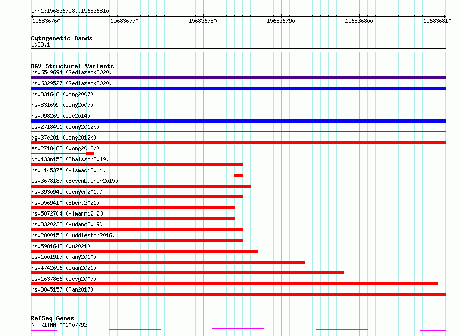Click ruler position 156836790
The height and width of the screenshot is (336, 461).
281,21
